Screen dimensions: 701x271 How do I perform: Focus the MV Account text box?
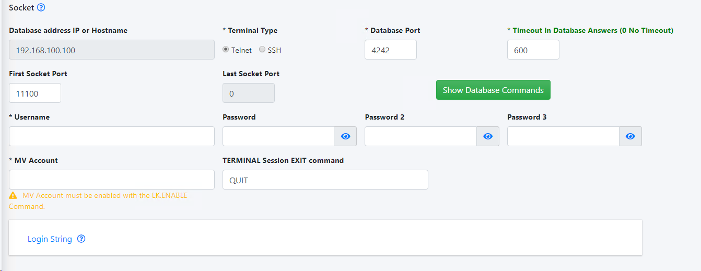tap(112, 180)
